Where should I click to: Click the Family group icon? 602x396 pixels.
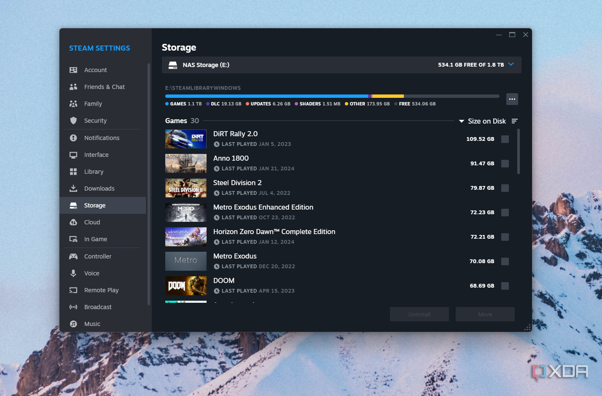pos(73,104)
